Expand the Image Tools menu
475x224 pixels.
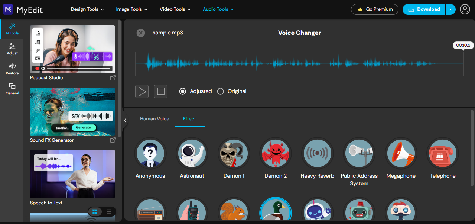(x=131, y=9)
